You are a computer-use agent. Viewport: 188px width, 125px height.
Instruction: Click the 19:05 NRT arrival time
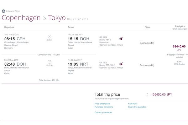pyautogui.click(x=78, y=64)
